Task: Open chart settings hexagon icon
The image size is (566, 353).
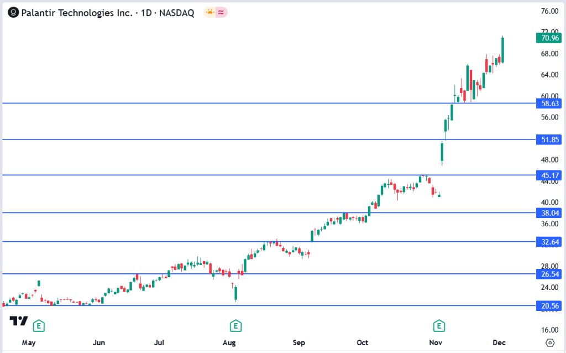Action: click(549, 342)
